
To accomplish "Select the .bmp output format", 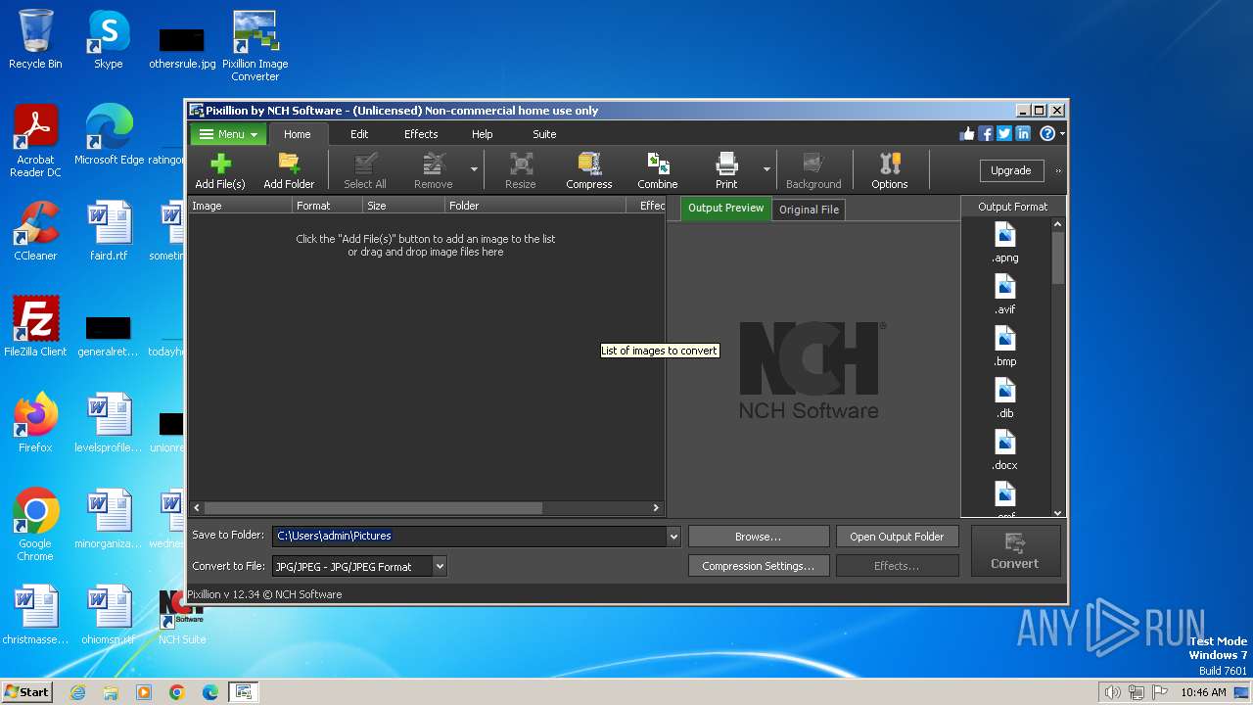I will [x=1005, y=347].
